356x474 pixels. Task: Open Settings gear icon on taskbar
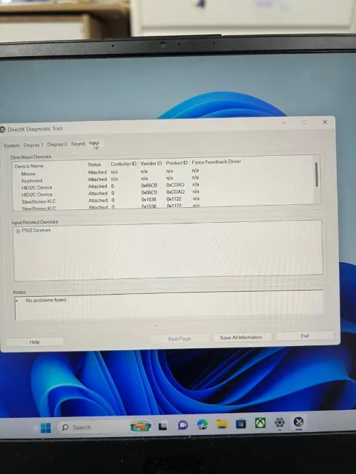pyautogui.click(x=280, y=422)
